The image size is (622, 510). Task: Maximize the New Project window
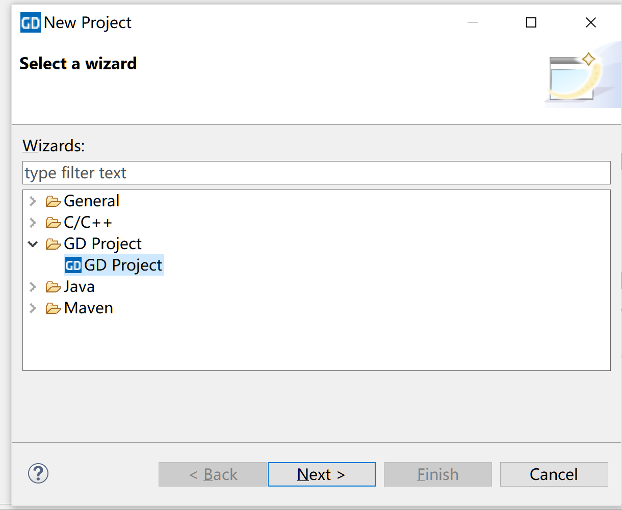(531, 23)
